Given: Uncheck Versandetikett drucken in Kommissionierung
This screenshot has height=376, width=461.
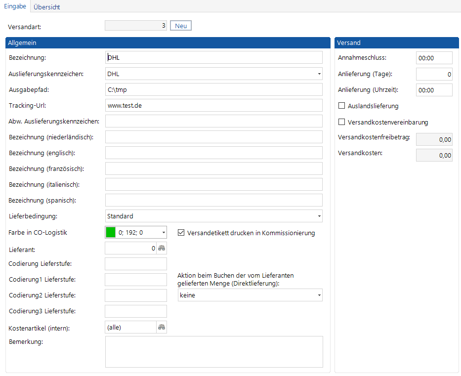Looking at the screenshot, I should coord(181,233).
